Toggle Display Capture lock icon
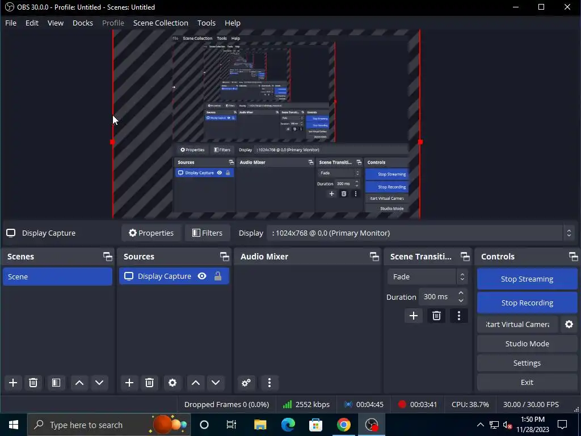Image resolution: width=581 pixels, height=436 pixels. pyautogui.click(x=218, y=276)
